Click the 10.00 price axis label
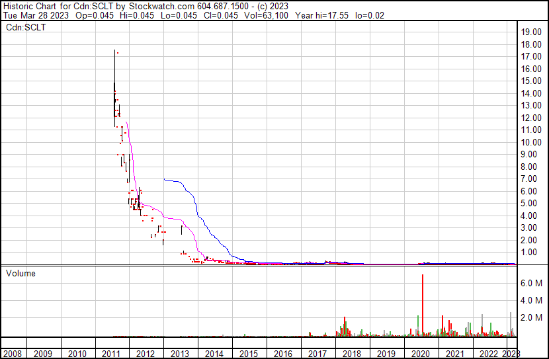Screen dimensions: 549x359 532,142
